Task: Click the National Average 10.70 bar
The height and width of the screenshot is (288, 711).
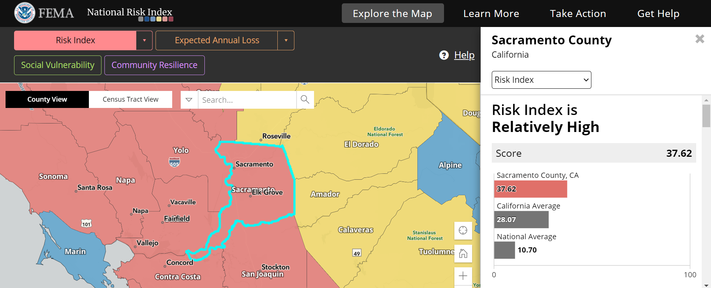Action: click(x=504, y=250)
